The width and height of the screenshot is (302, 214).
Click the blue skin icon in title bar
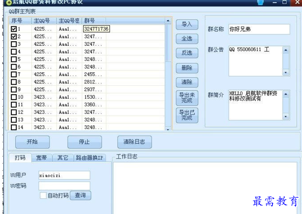(260, 2)
